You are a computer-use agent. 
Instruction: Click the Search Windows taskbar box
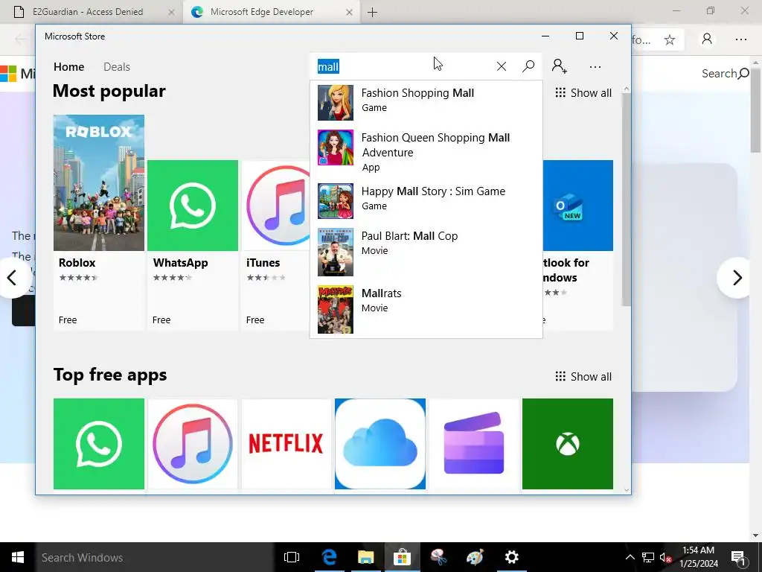(x=154, y=557)
